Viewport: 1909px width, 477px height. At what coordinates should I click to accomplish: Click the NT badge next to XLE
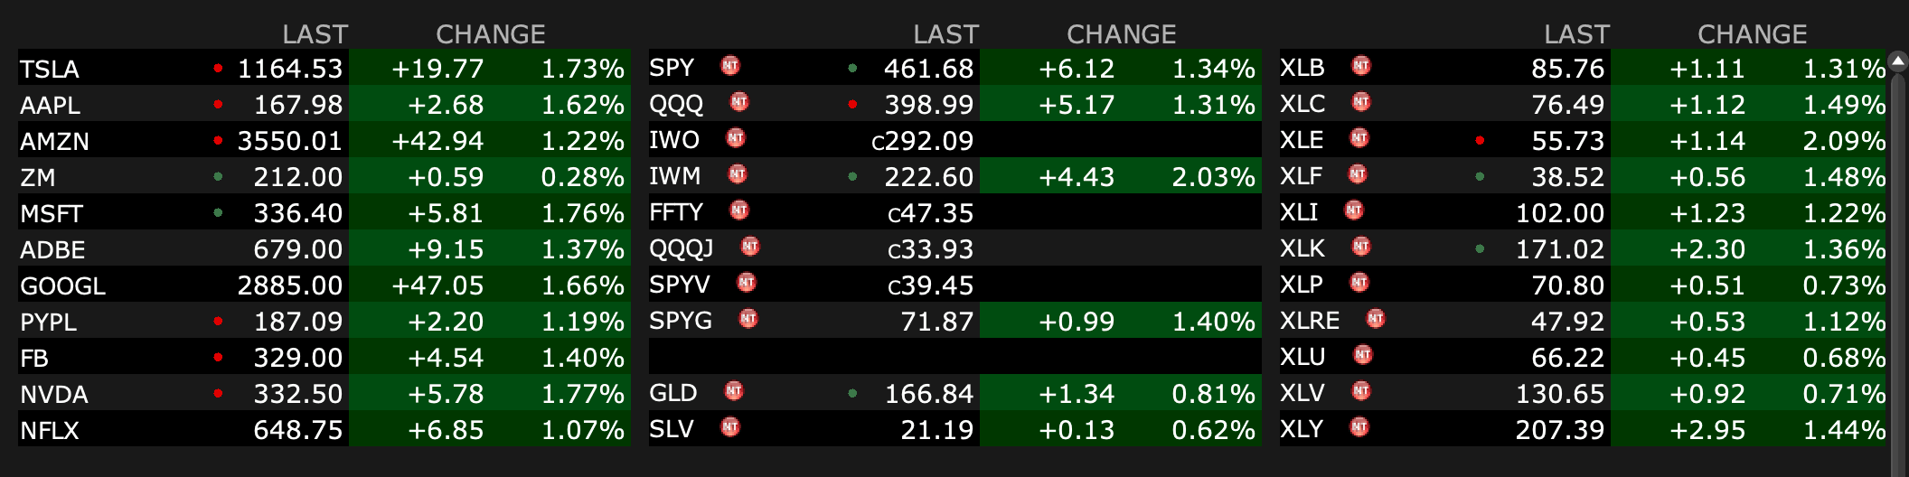tap(1359, 138)
